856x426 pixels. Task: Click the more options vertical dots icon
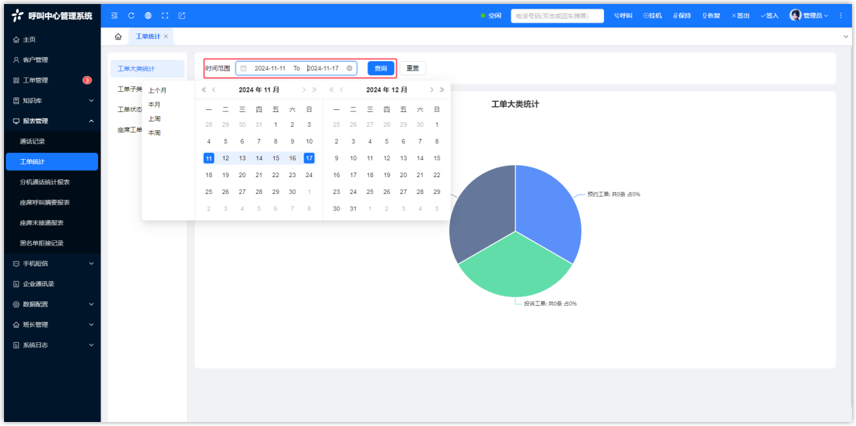coord(841,15)
